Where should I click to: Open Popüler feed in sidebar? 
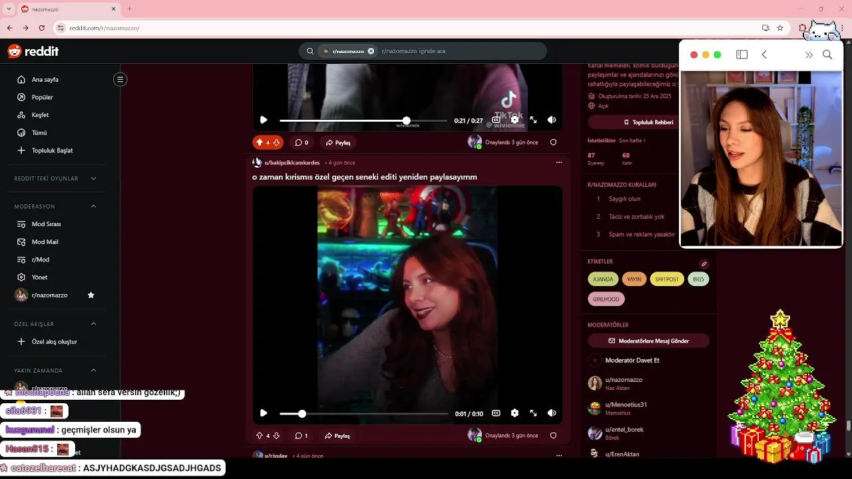tap(42, 97)
